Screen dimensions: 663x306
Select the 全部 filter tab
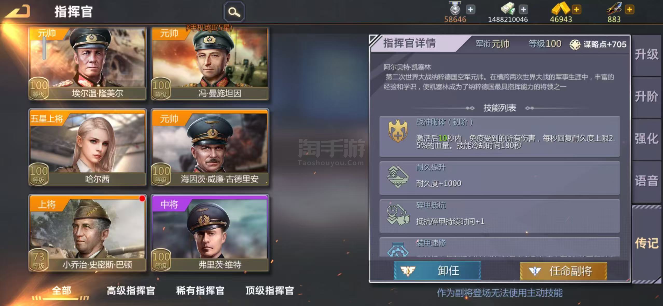(x=61, y=290)
